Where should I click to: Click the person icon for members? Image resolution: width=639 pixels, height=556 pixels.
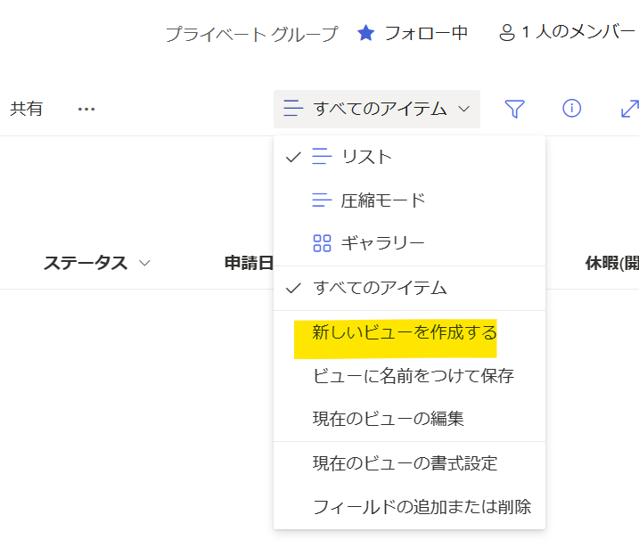click(x=507, y=33)
